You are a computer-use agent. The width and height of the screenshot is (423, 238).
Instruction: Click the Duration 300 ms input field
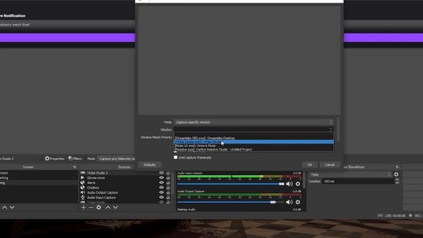point(358,181)
